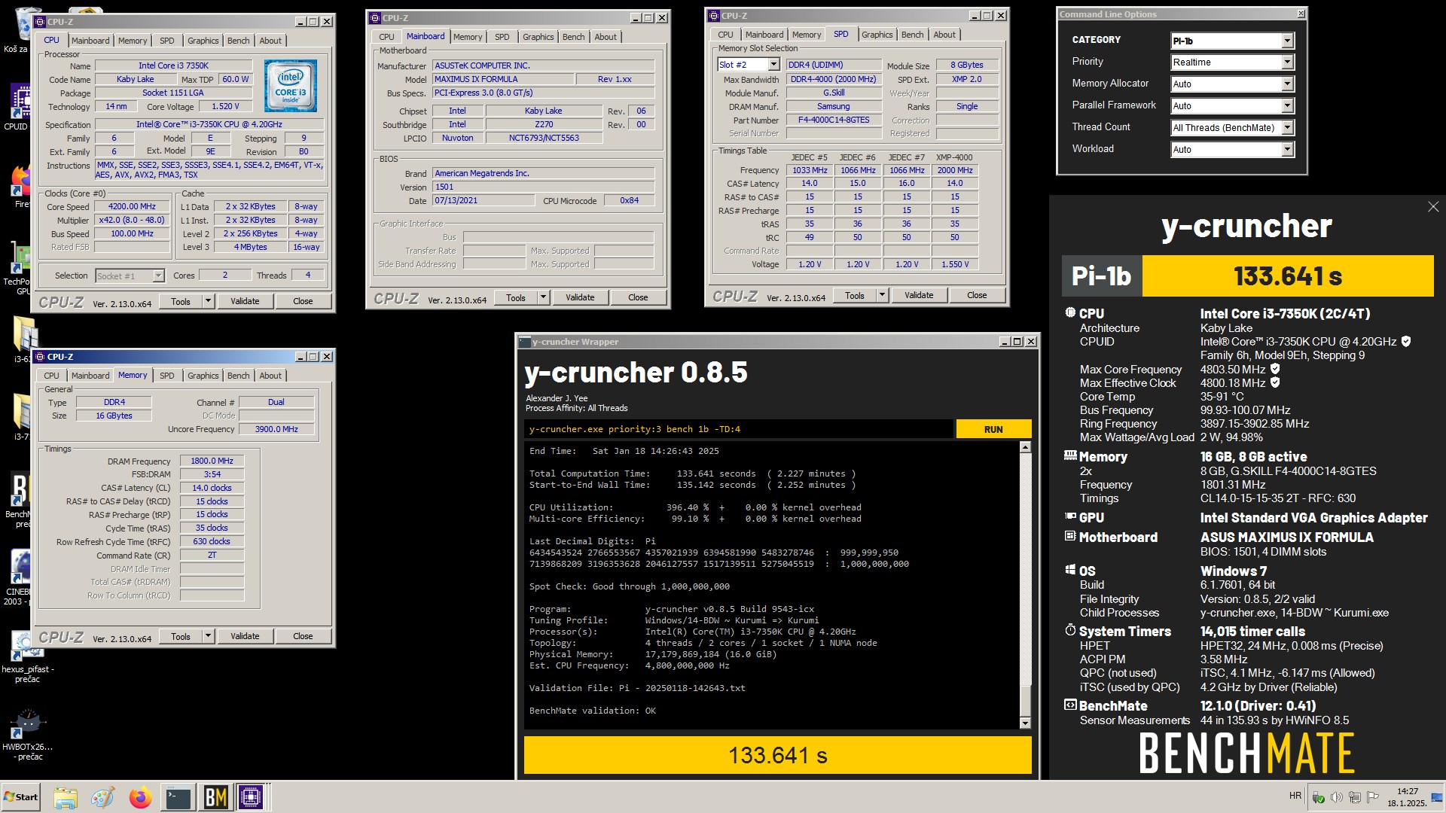Screen dimensions: 1446x813
Task: Open the CPU tab in Mainboard CPU-Z window
Action: pyautogui.click(x=386, y=37)
